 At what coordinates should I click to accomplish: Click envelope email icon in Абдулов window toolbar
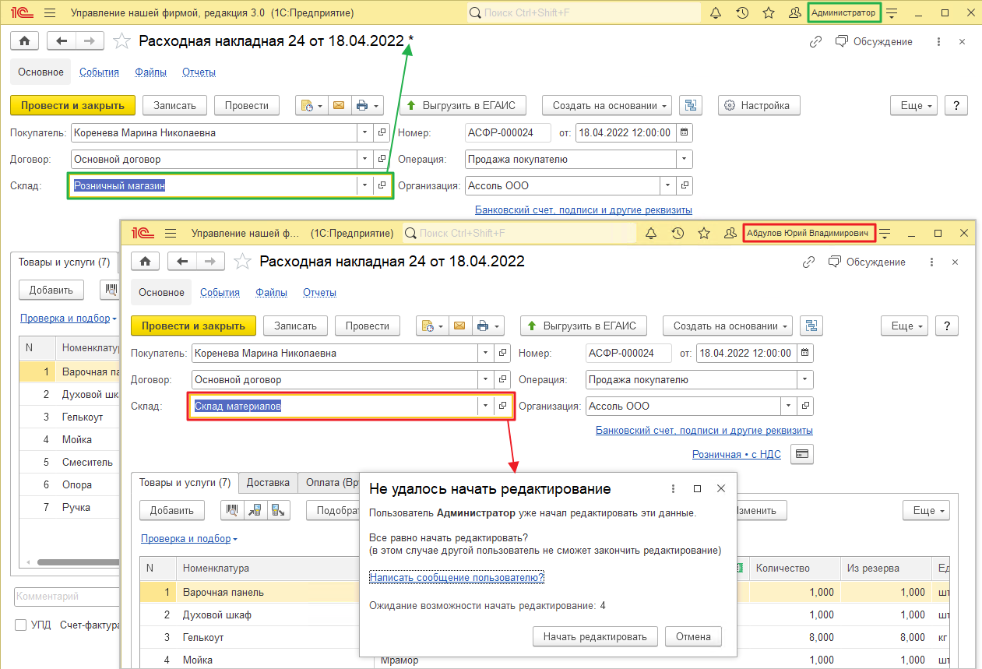click(x=459, y=326)
